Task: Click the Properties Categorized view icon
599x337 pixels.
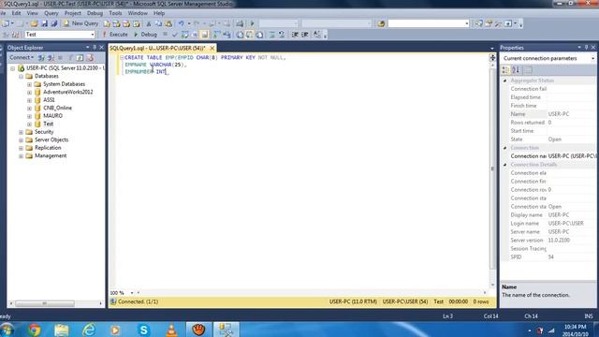Action: click(x=505, y=70)
